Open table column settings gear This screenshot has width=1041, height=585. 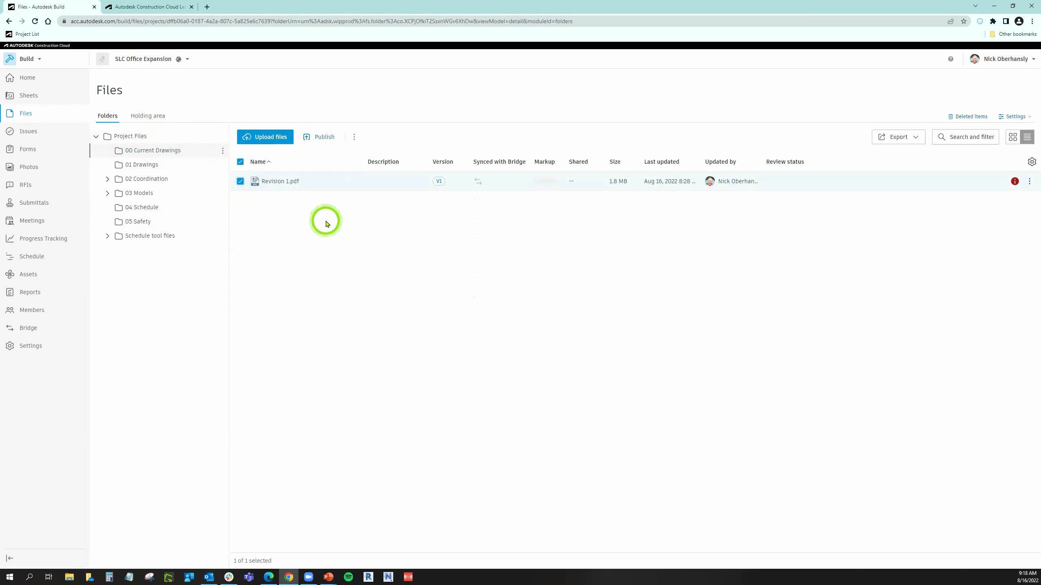tap(1032, 162)
